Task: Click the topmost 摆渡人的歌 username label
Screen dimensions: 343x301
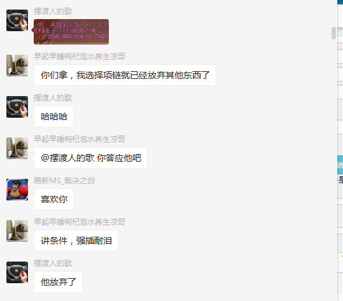Action: click(53, 11)
